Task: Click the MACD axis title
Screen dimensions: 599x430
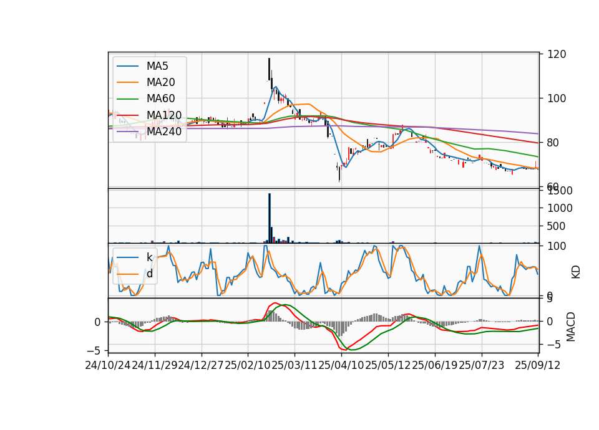Action: click(571, 327)
